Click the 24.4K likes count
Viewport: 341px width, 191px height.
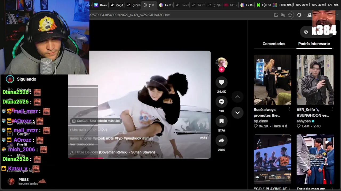click(x=221, y=92)
